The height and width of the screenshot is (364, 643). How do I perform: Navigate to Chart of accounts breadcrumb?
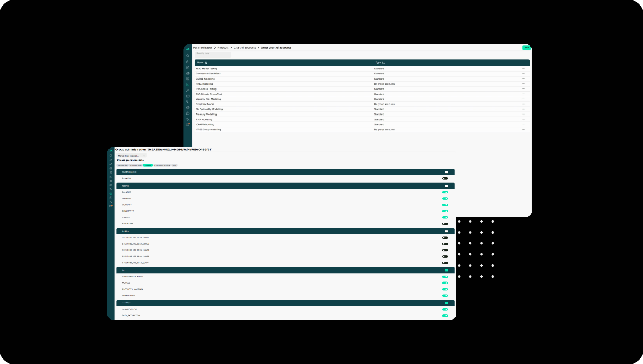pos(245,48)
